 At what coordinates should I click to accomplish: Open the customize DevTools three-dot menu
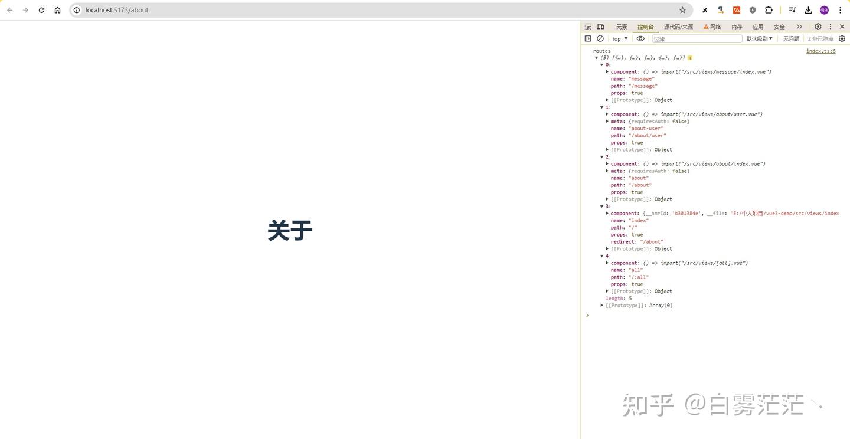click(x=830, y=27)
